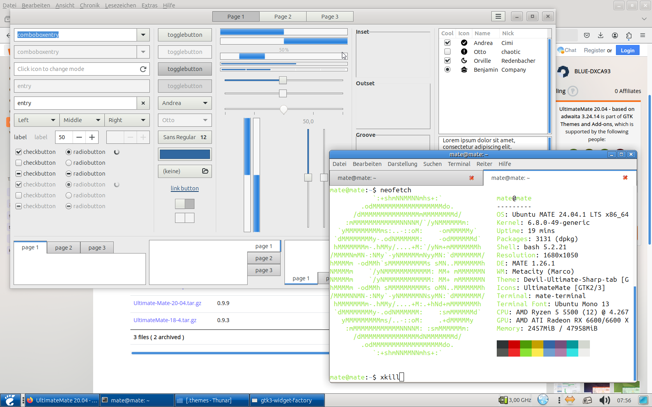The height and width of the screenshot is (407, 652).
Task: Open the hamburger menu in widget factory header
Action: 498,16
